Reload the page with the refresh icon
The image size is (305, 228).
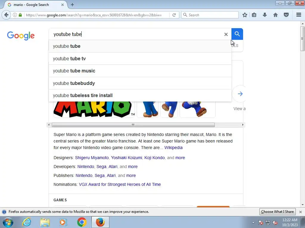(174, 15)
